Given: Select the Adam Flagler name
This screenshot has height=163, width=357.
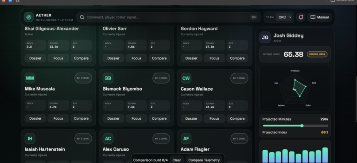Looking at the screenshot, I should 195,149.
